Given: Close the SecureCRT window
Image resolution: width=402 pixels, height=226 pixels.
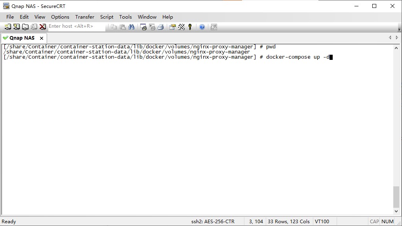Looking at the screenshot, I should point(392,6).
